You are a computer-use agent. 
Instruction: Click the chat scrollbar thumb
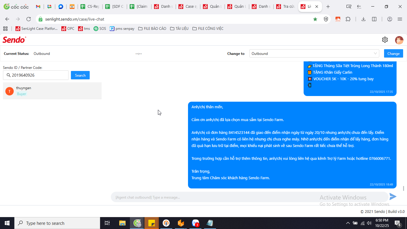point(404,188)
